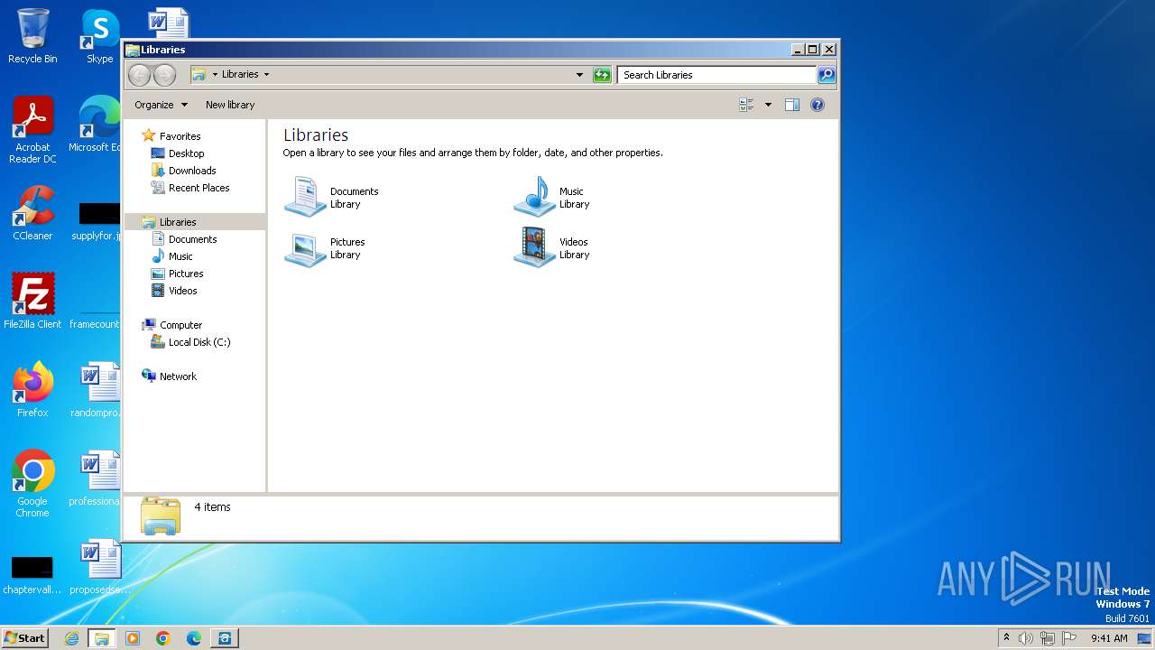
Task: Click the Back navigation arrow button
Action: click(139, 75)
